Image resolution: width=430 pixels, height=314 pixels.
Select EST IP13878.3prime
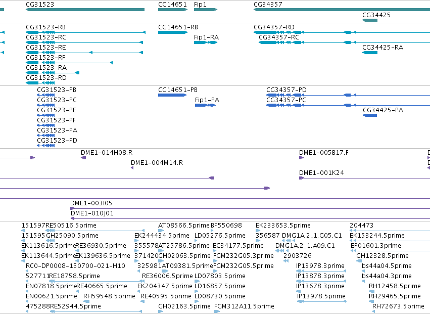pyautogui.click(x=321, y=281)
